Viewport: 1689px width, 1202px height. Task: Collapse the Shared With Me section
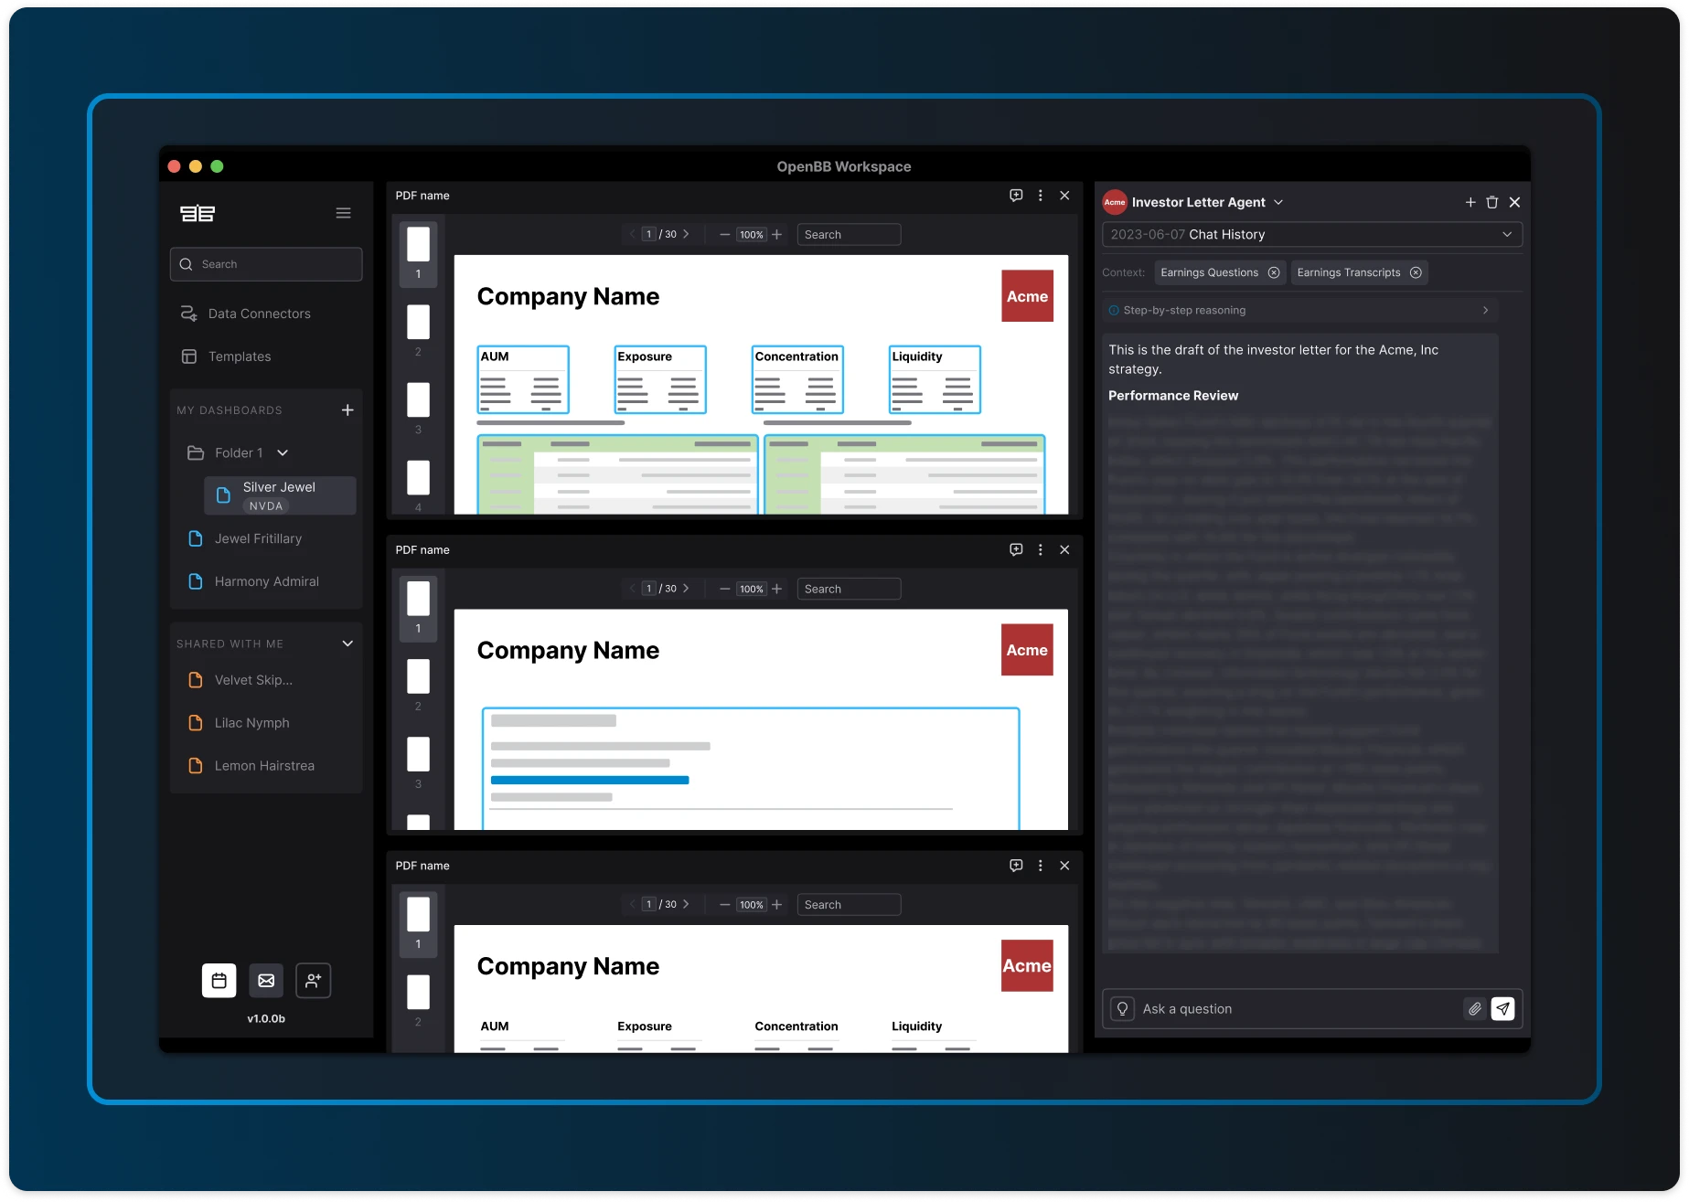tap(347, 644)
